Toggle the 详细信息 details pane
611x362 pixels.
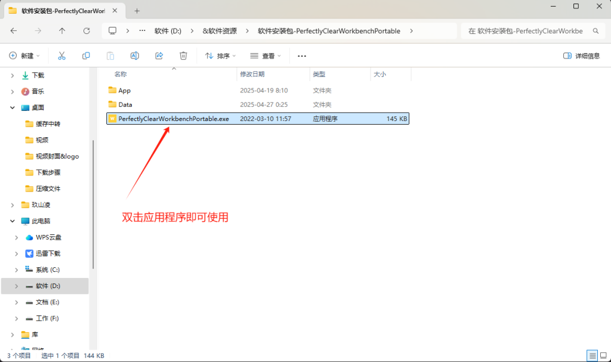coord(581,55)
